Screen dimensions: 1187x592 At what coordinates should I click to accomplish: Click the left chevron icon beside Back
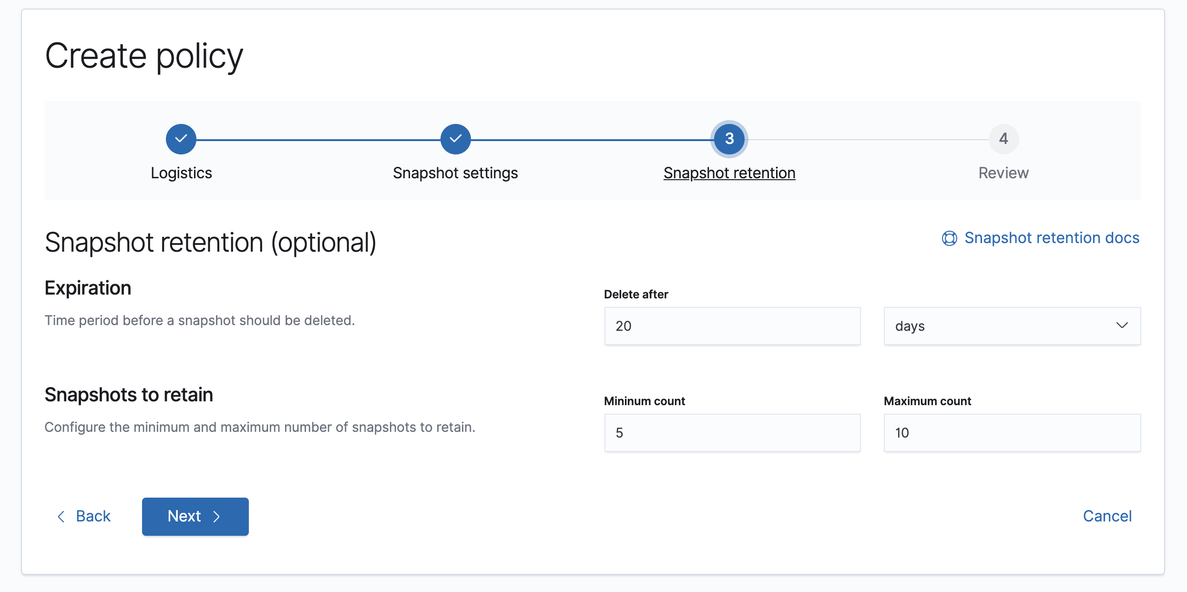click(61, 516)
